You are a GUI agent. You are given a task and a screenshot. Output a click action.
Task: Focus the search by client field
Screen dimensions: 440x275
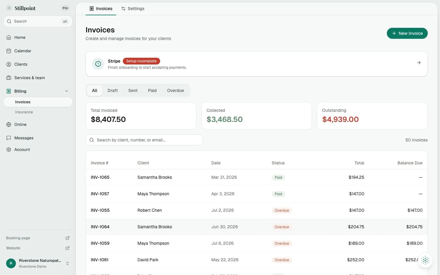144,140
